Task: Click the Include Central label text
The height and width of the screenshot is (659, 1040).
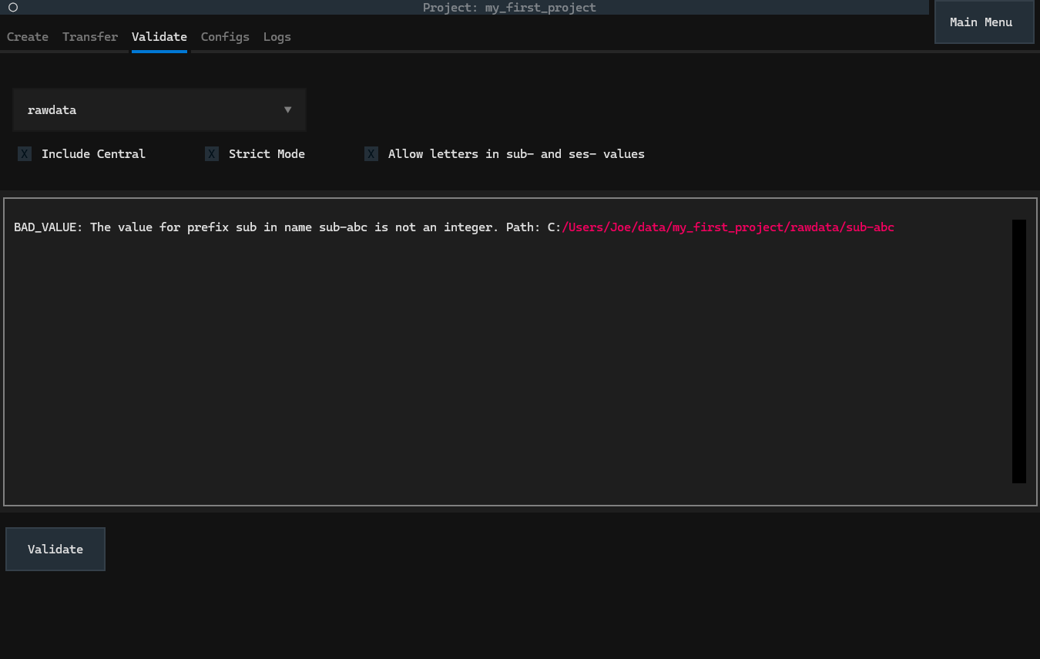Action: [x=93, y=154]
